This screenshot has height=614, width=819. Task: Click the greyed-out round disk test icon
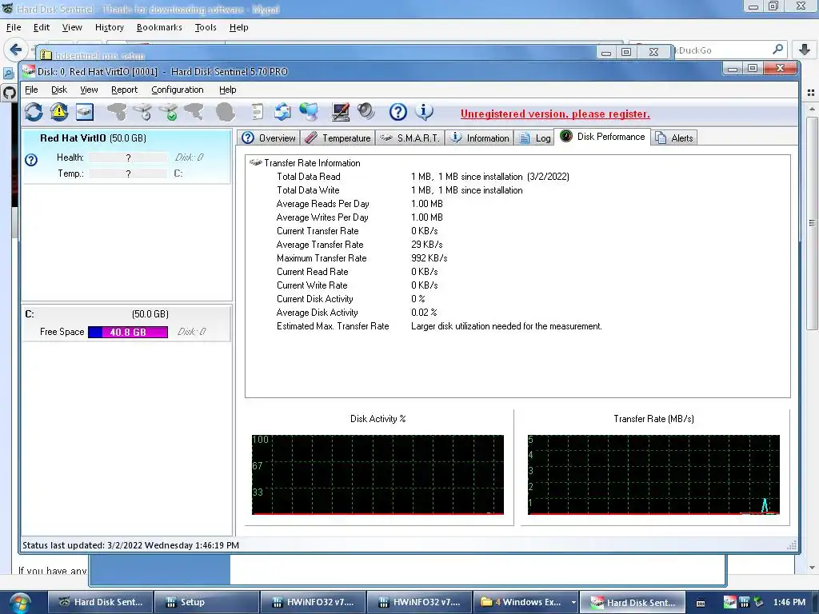(225, 112)
